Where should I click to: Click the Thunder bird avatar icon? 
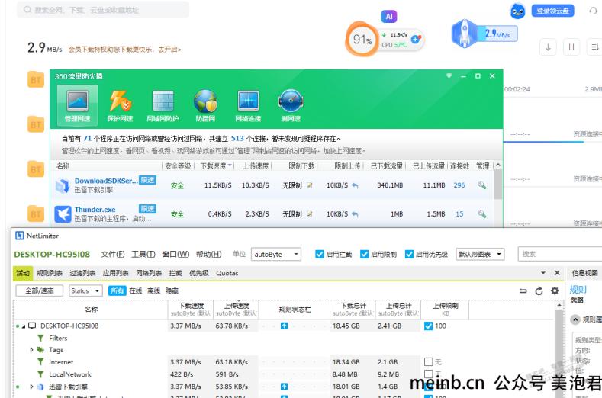pyautogui.click(x=517, y=11)
